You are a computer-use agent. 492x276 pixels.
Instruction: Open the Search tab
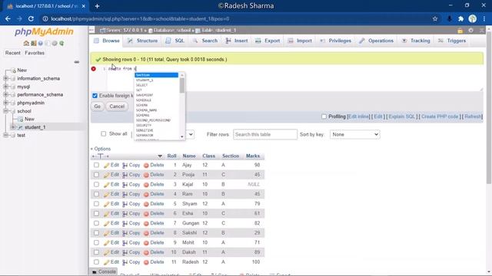[x=205, y=41]
